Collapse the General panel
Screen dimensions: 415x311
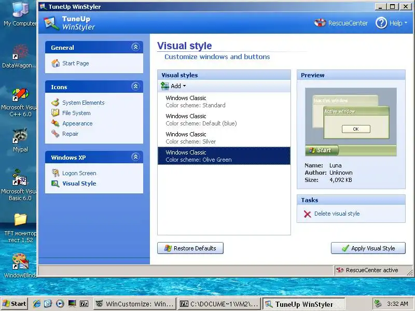[x=135, y=47]
